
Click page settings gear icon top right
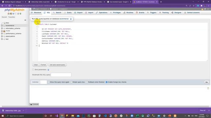click(205, 9)
